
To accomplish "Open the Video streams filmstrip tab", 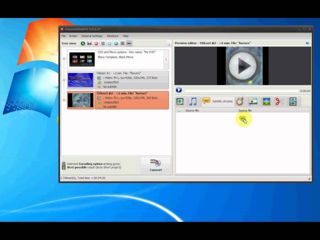I will click(x=180, y=101).
